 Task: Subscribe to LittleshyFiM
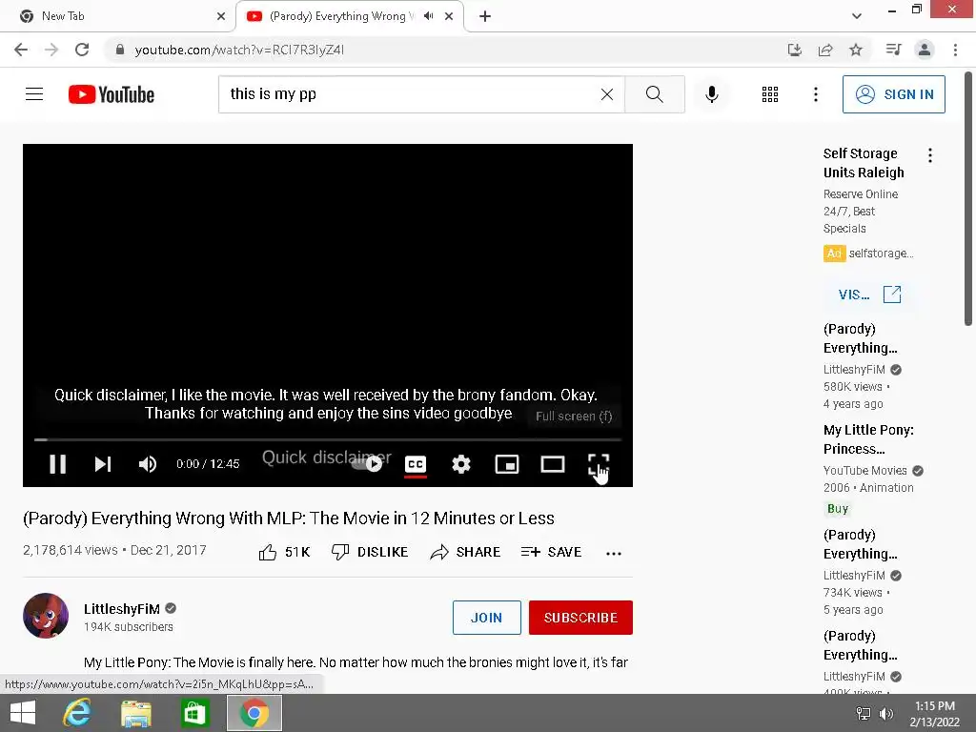click(580, 618)
